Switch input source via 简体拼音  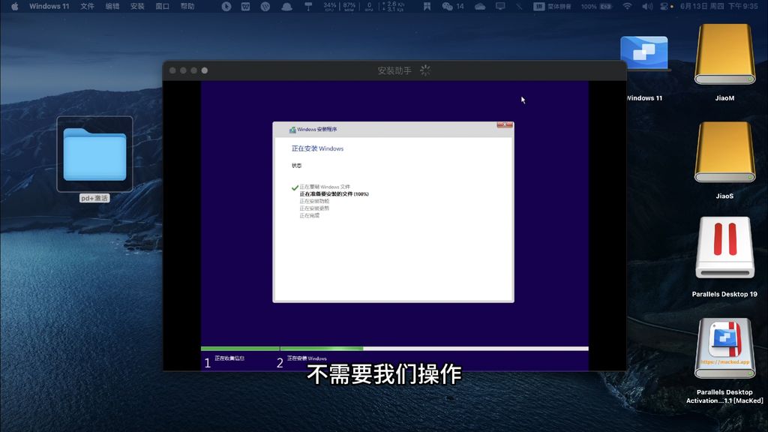pos(552,6)
